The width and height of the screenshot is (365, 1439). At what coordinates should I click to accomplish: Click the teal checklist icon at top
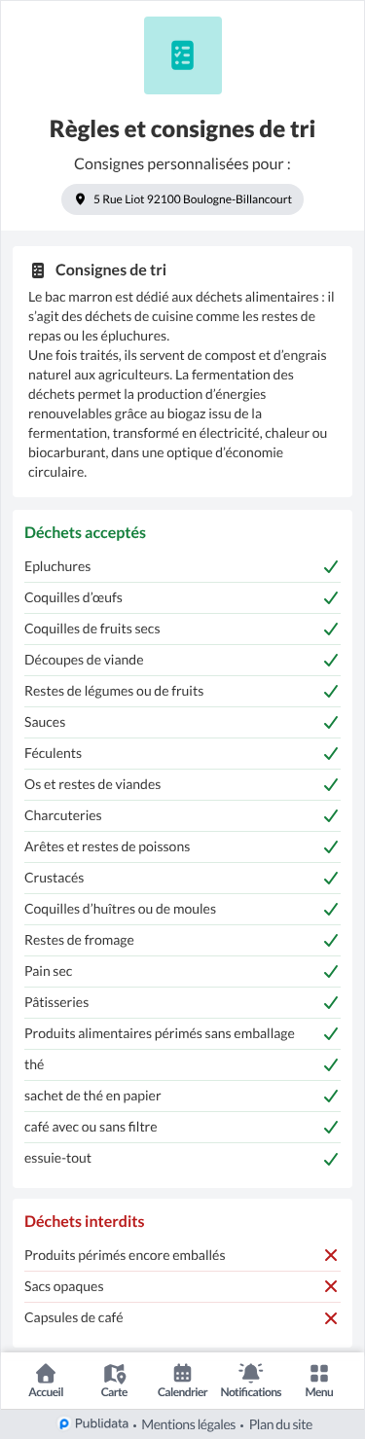coord(182,55)
